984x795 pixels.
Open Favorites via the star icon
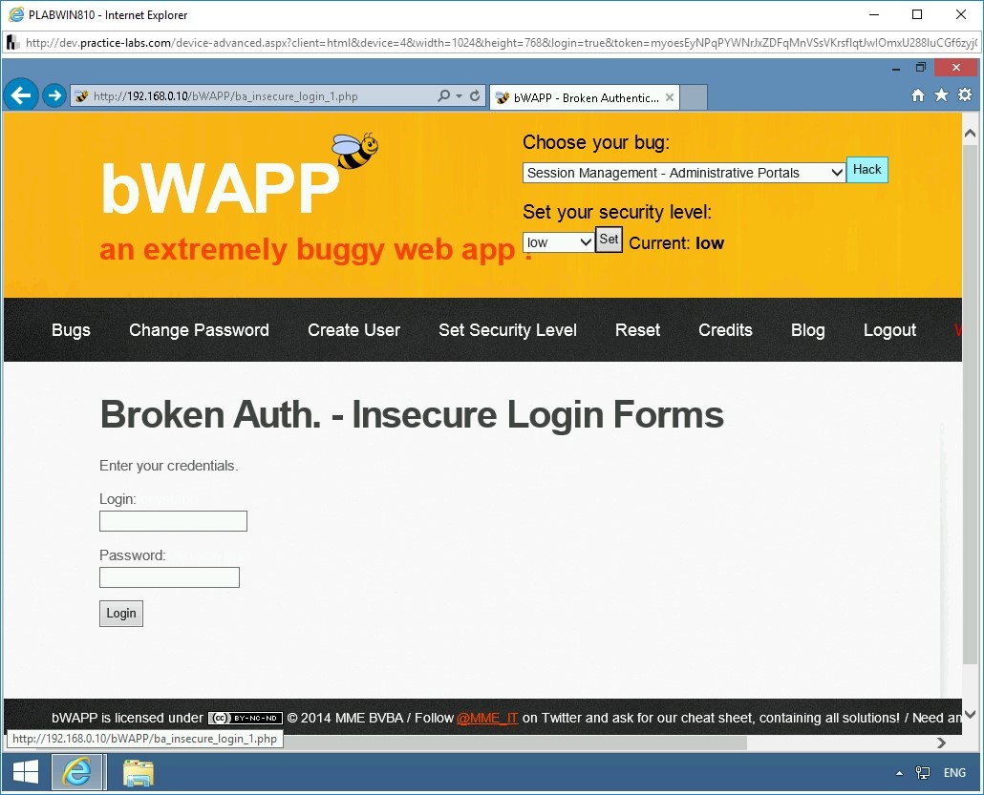[x=941, y=95]
